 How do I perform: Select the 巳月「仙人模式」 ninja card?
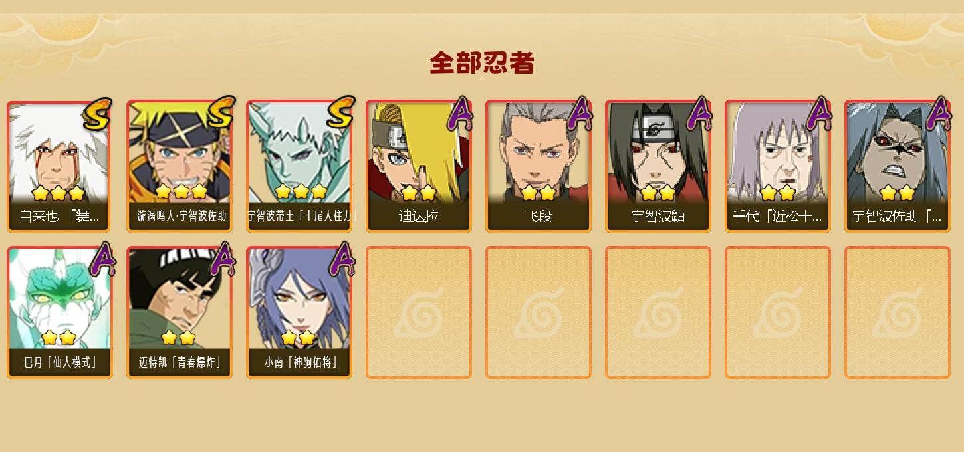pos(60,312)
